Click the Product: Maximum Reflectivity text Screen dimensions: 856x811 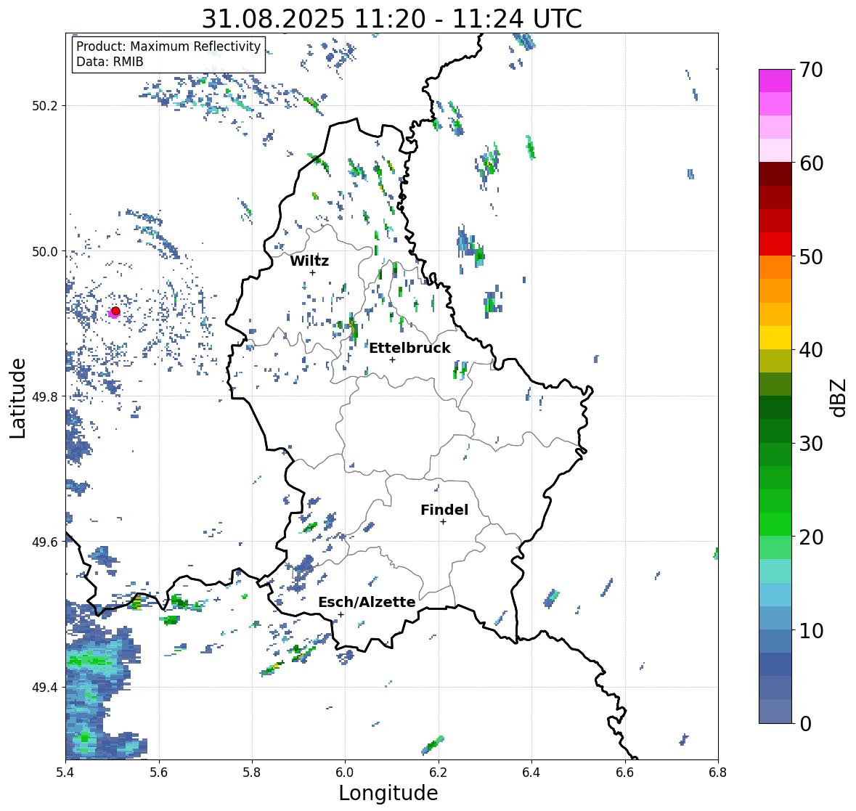coord(168,46)
